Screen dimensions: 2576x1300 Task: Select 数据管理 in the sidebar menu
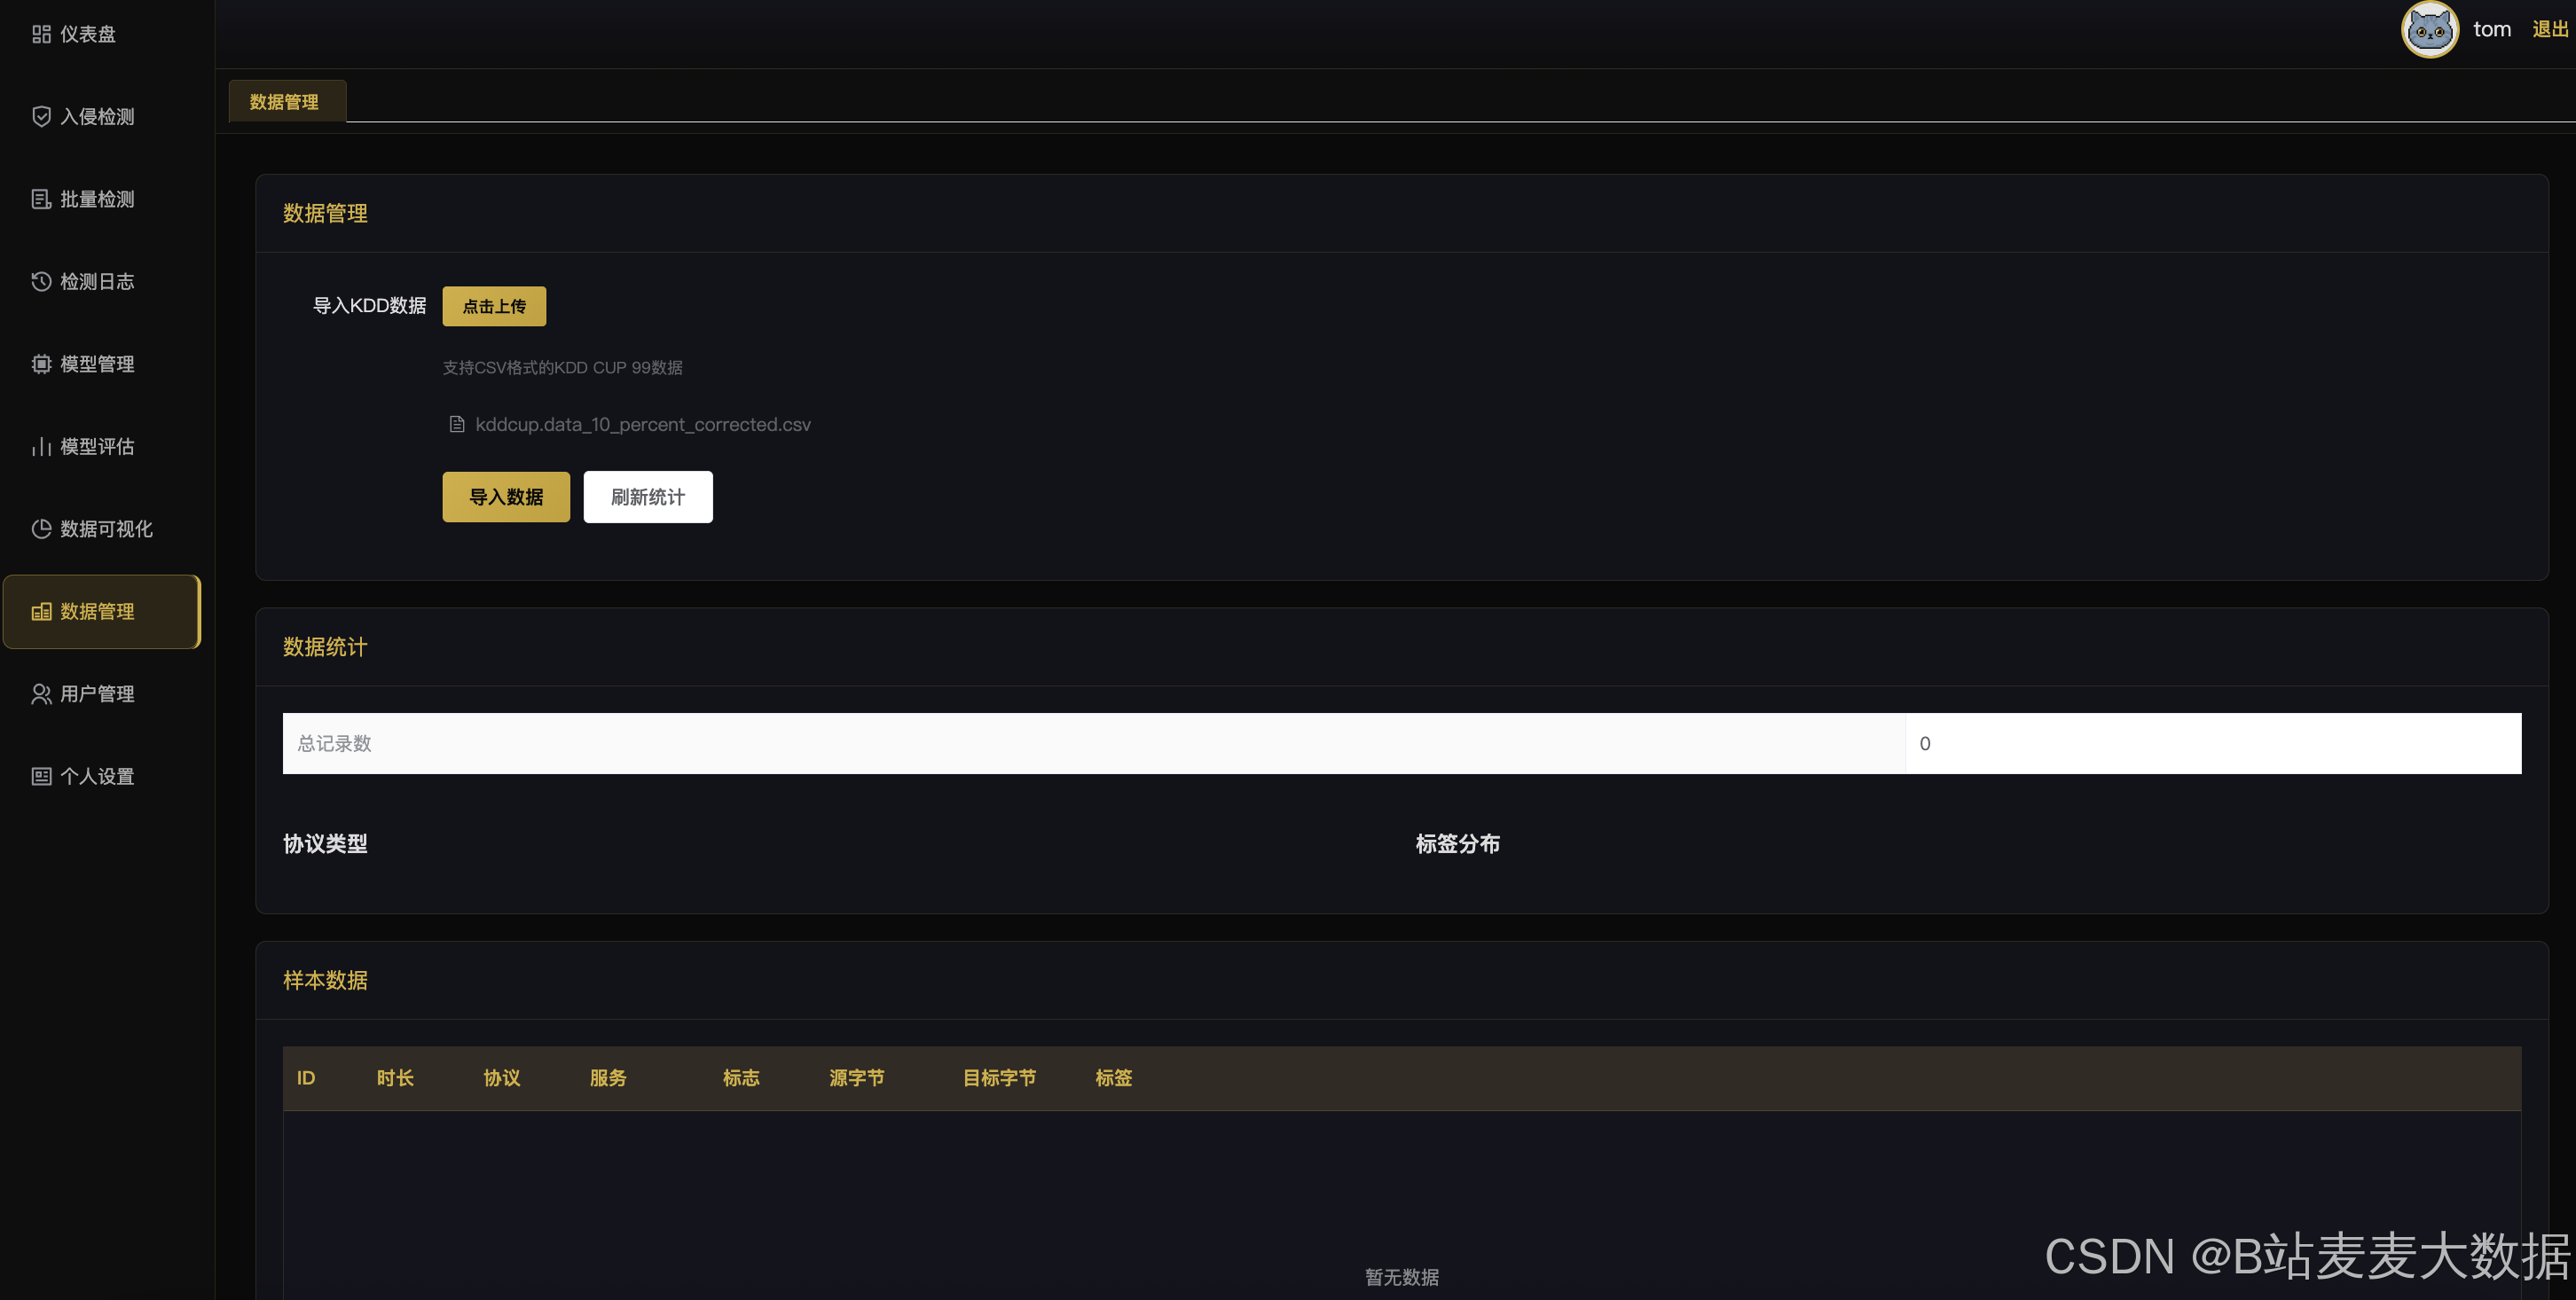click(98, 611)
